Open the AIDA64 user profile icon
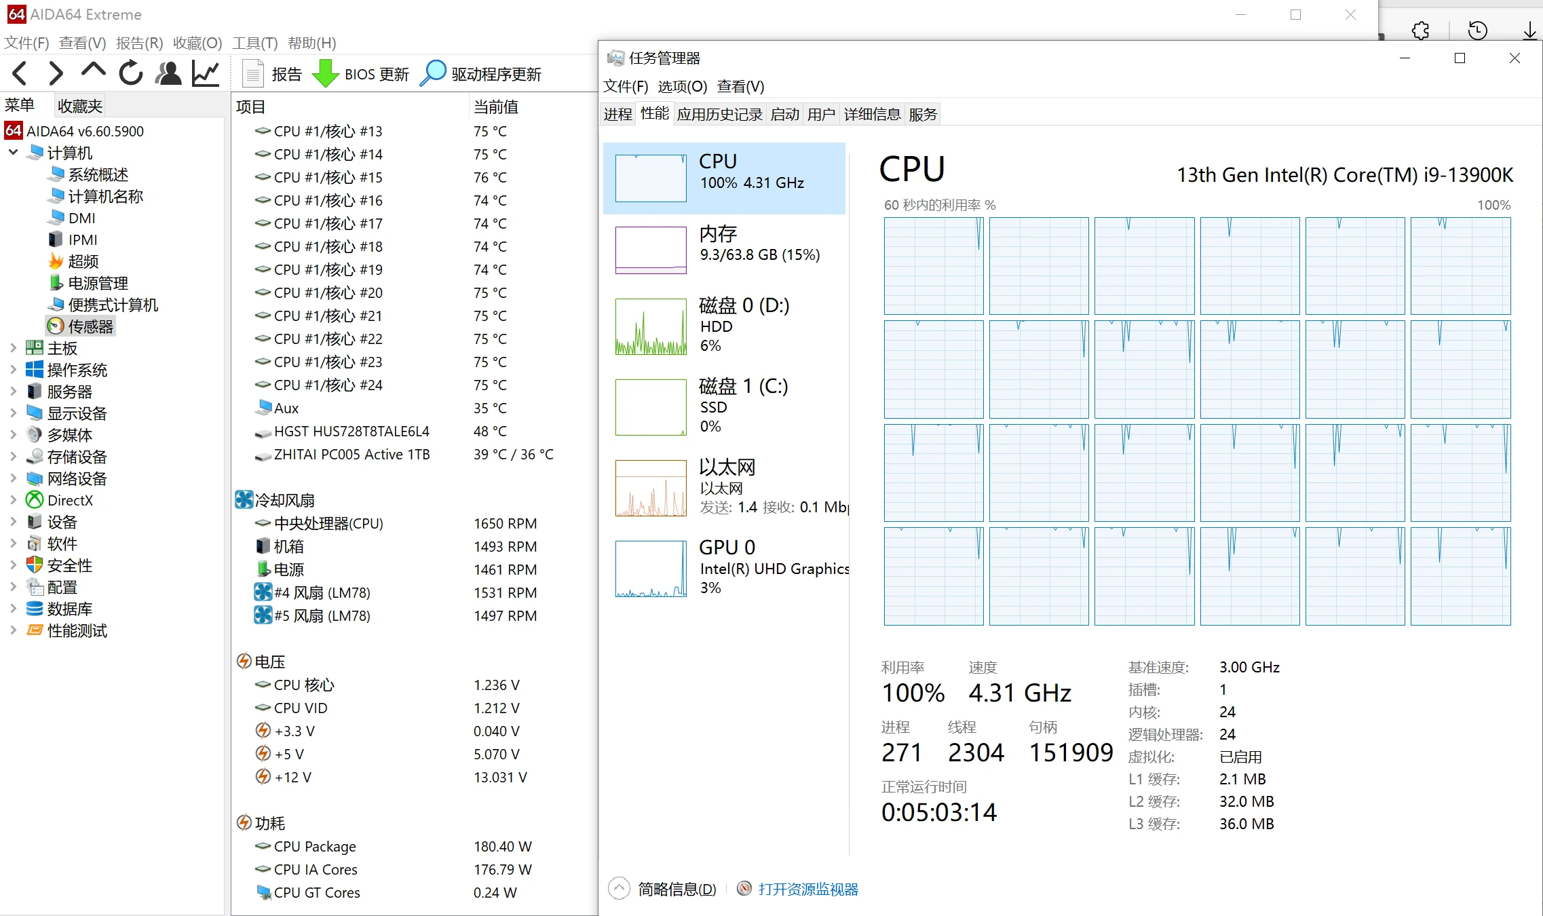The width and height of the screenshot is (1543, 916). coord(168,73)
